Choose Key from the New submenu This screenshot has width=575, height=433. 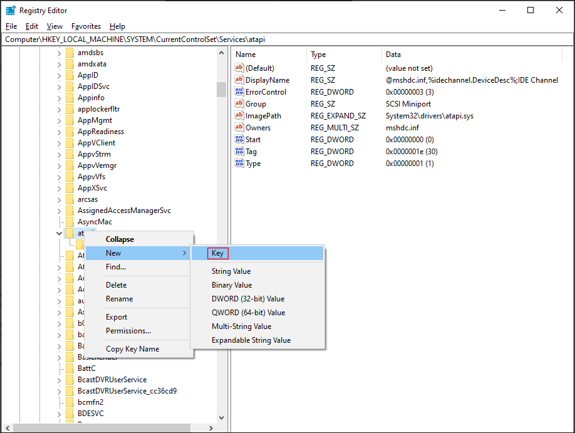point(257,253)
